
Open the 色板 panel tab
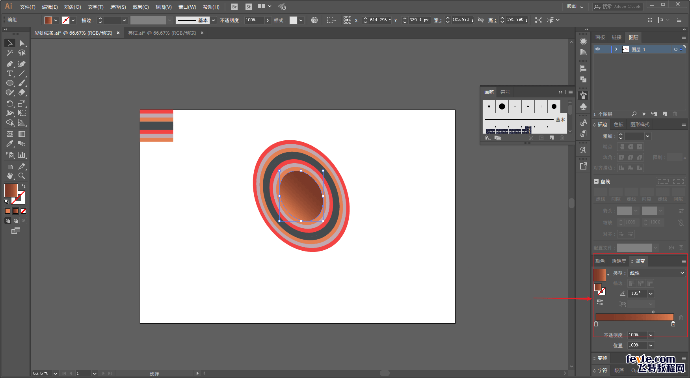pyautogui.click(x=619, y=125)
